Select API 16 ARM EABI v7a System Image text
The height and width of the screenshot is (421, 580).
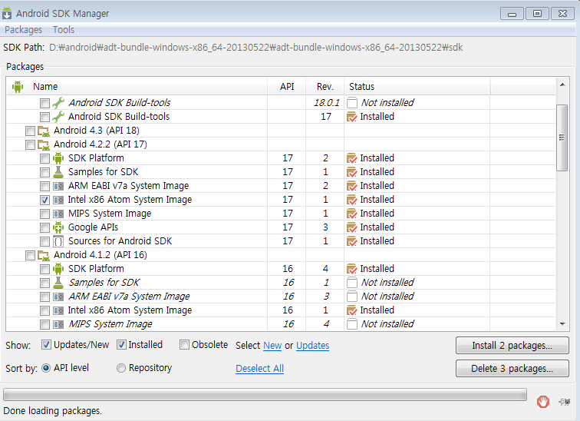(129, 297)
